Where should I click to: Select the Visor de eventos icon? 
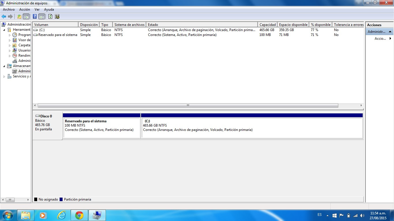(x=15, y=40)
